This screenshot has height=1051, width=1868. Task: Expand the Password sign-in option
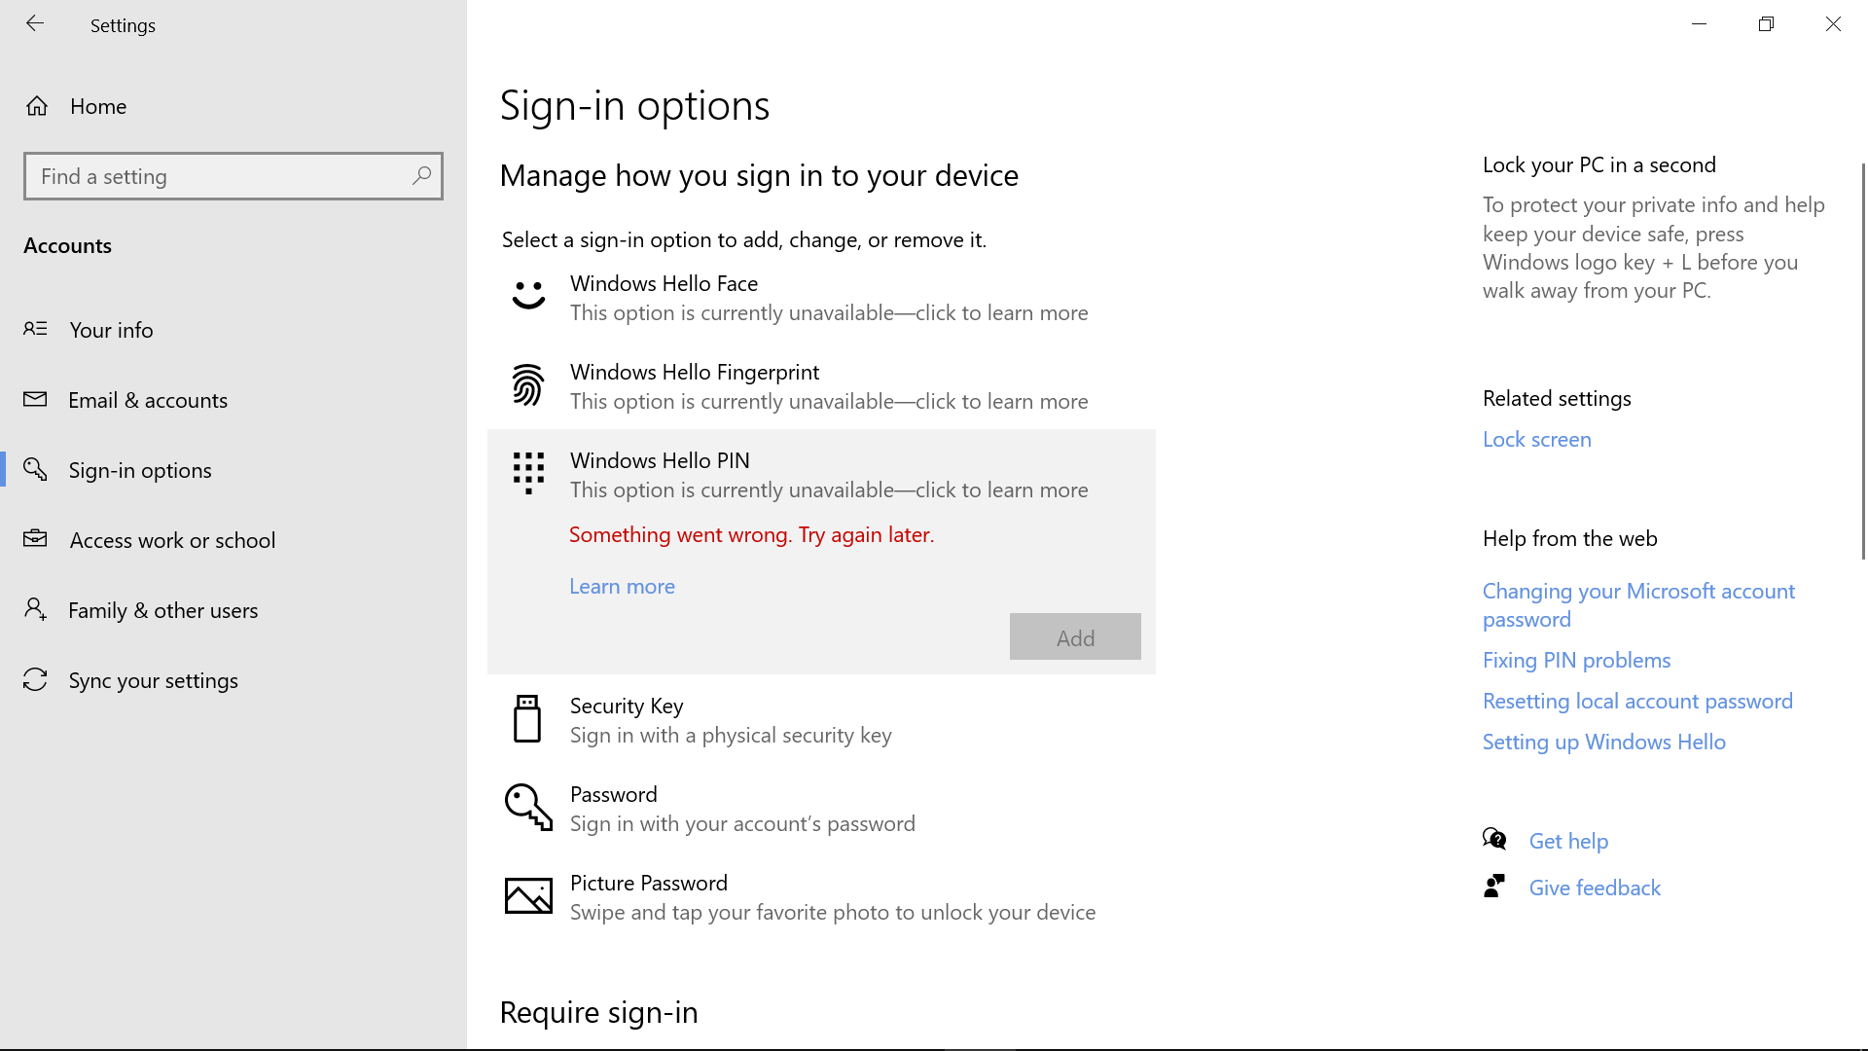[821, 809]
